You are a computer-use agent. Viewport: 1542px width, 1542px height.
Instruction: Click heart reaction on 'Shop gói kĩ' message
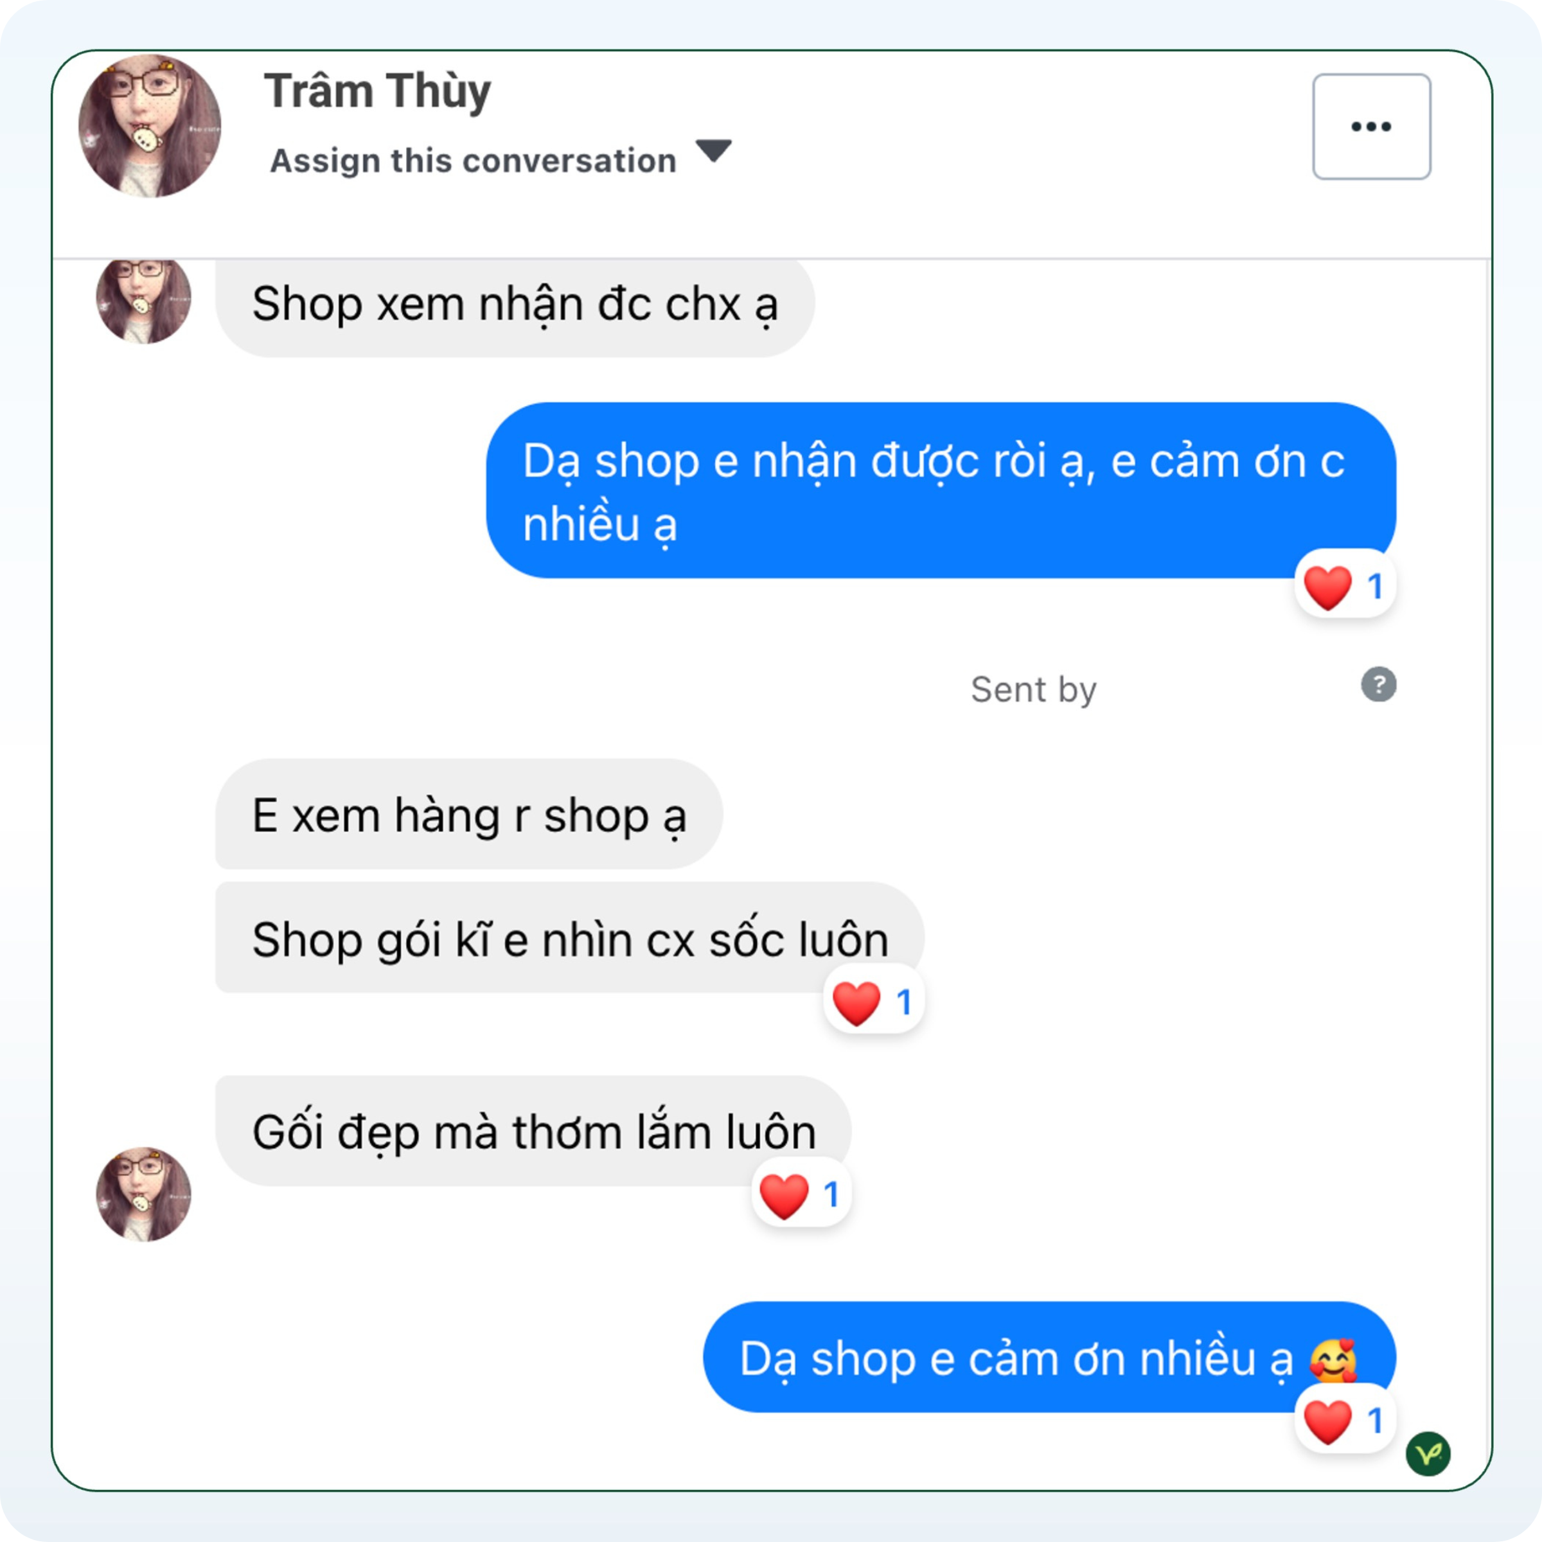(x=873, y=1002)
